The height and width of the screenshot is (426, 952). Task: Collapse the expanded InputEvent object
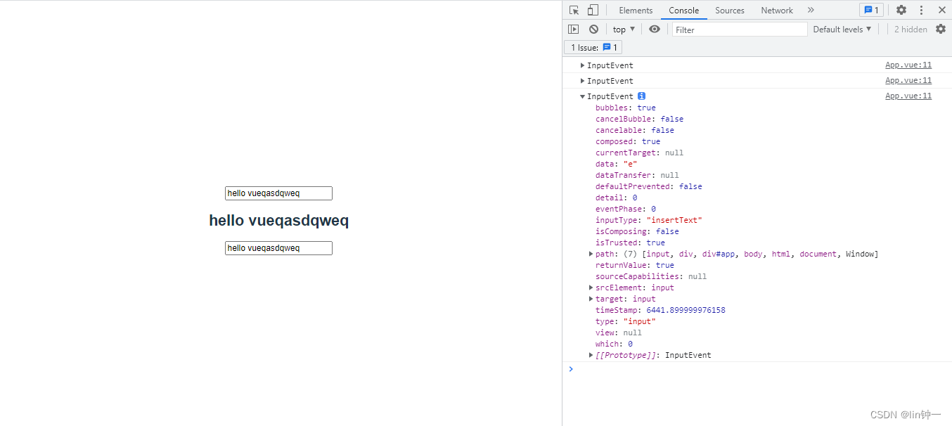(583, 96)
